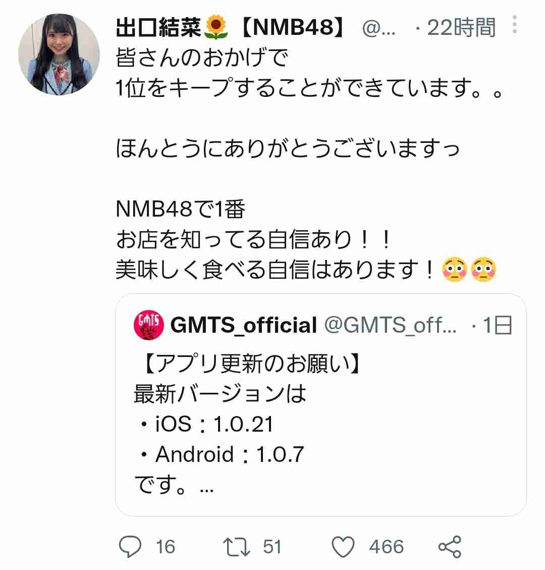Expand the truncated quoted text at です。…
The height and width of the screenshot is (570, 545).
174,485
